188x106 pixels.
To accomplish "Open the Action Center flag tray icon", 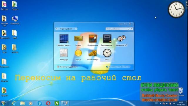I will click(164, 103).
